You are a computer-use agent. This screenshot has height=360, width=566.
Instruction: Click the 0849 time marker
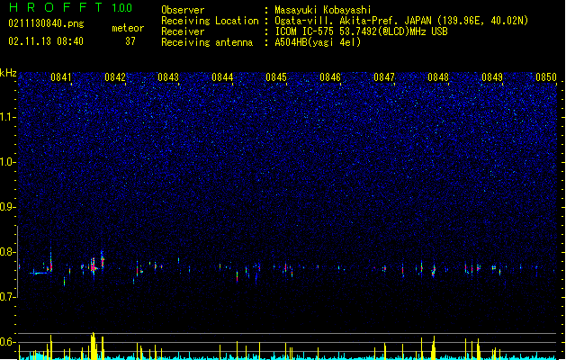tap(492, 77)
